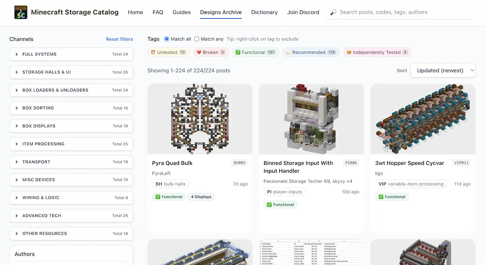Open the Pyra Quad Bulk post title
Screen dimensions: 485x265
pyautogui.click(x=172, y=163)
